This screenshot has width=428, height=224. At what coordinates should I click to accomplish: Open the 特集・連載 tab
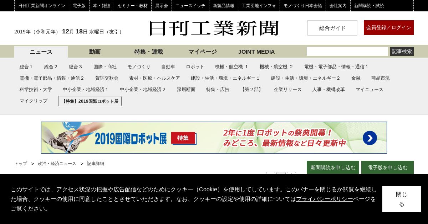[149, 52]
